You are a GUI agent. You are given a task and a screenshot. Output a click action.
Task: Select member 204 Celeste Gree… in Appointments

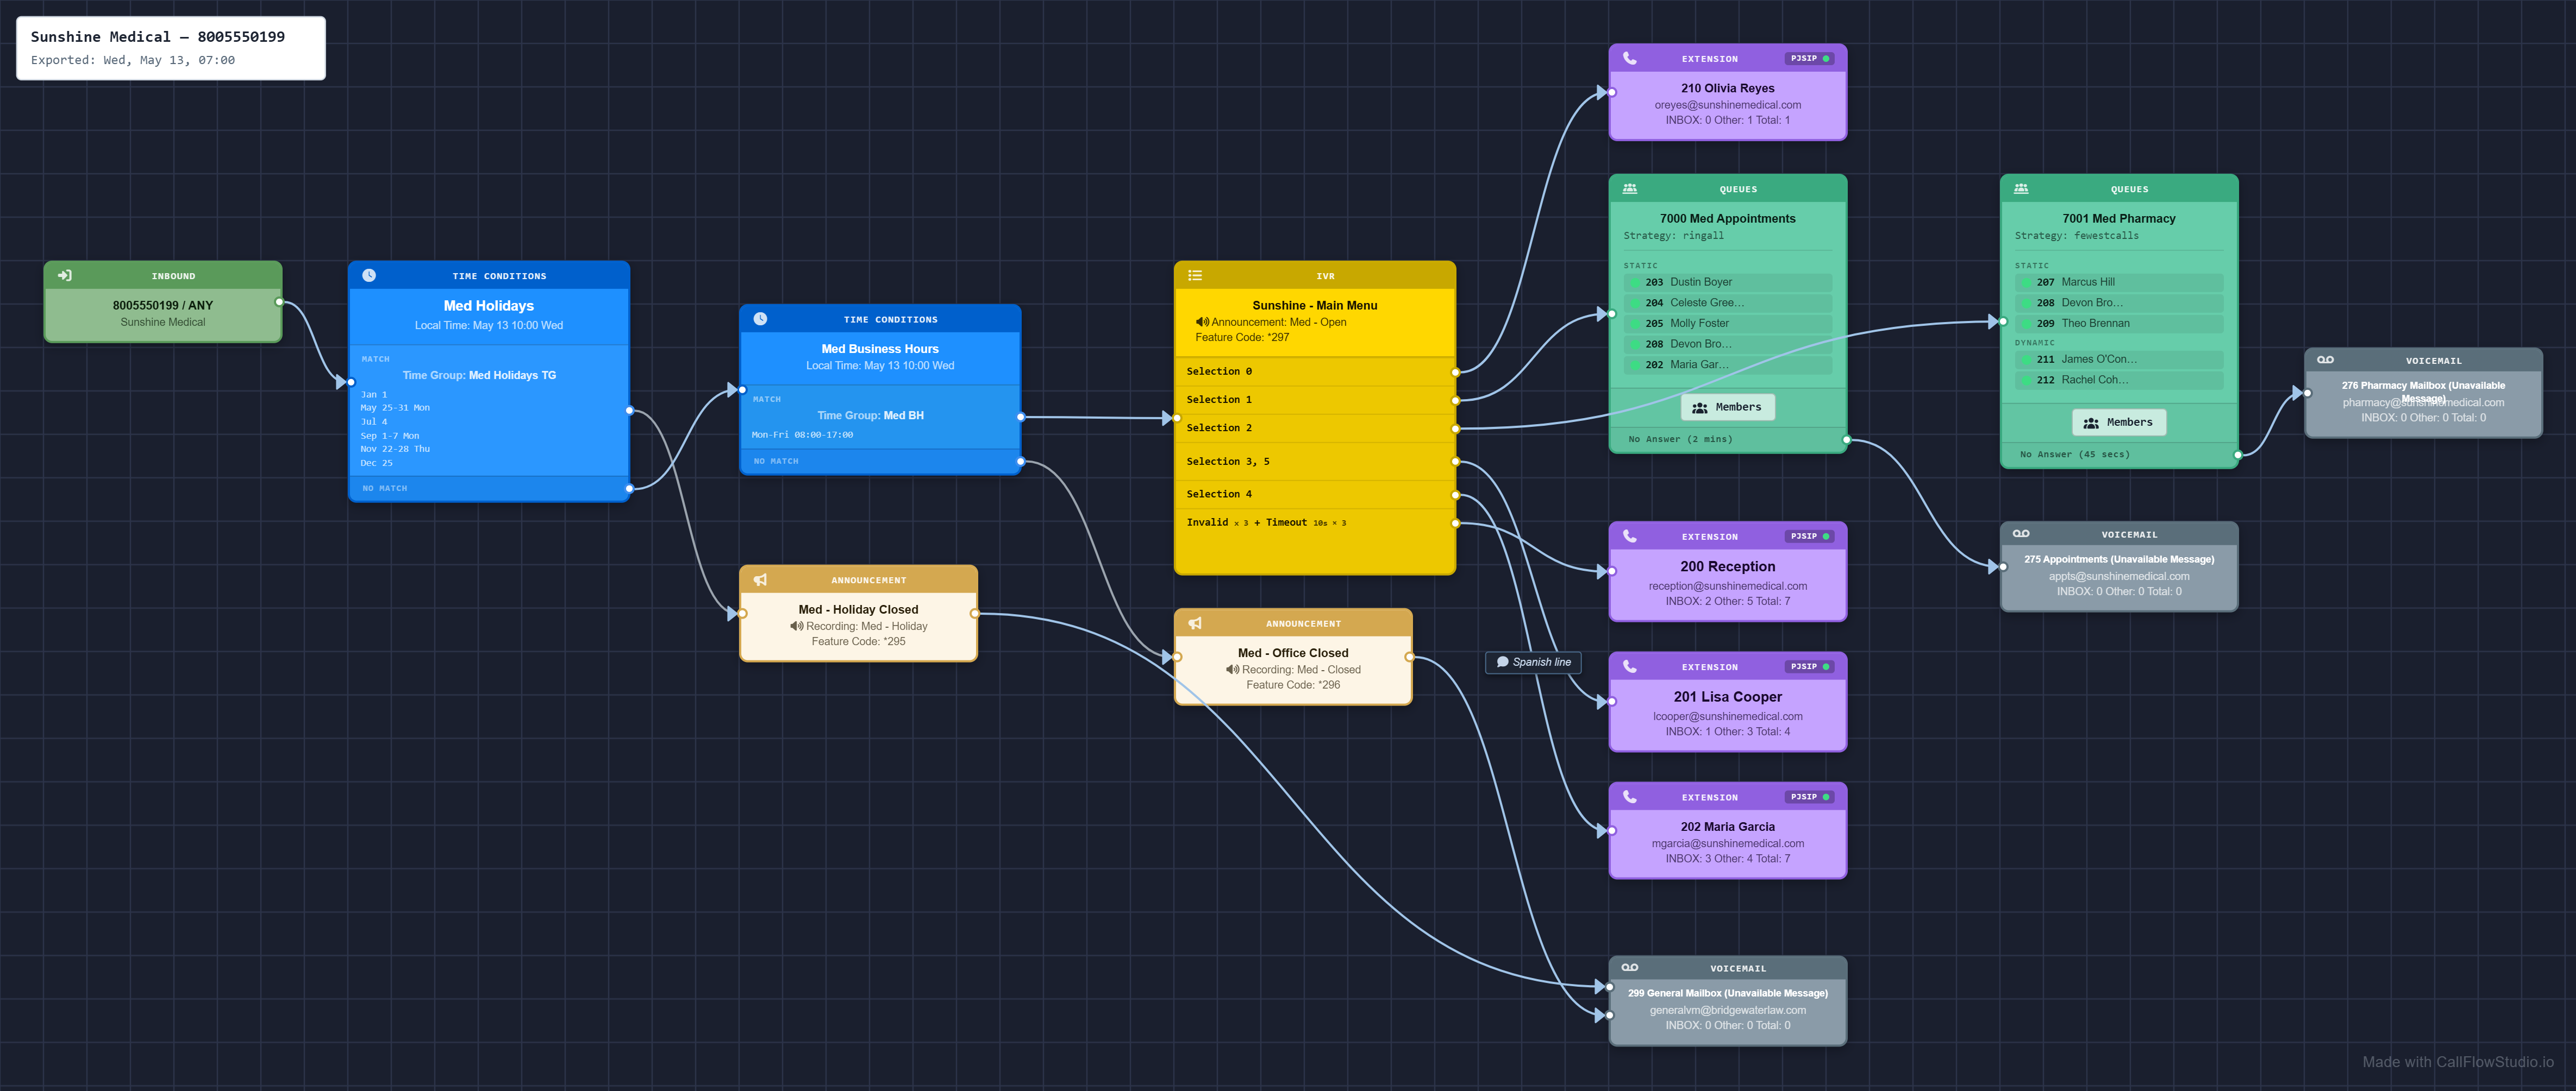click(1727, 302)
